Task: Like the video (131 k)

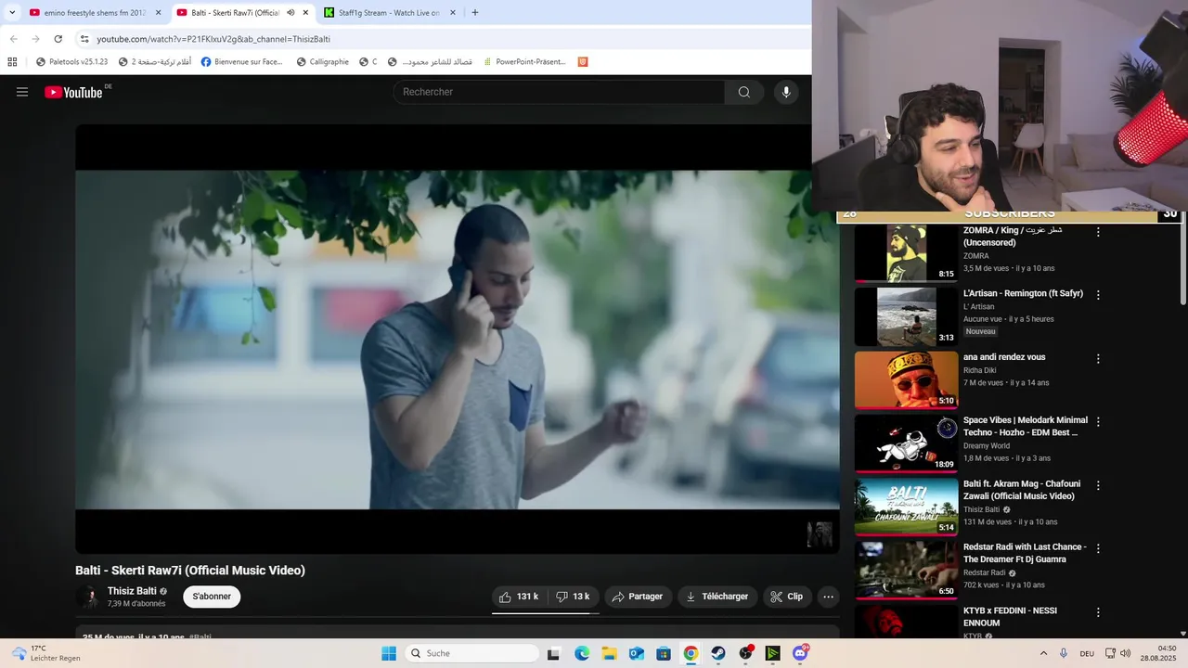Action: click(x=519, y=597)
